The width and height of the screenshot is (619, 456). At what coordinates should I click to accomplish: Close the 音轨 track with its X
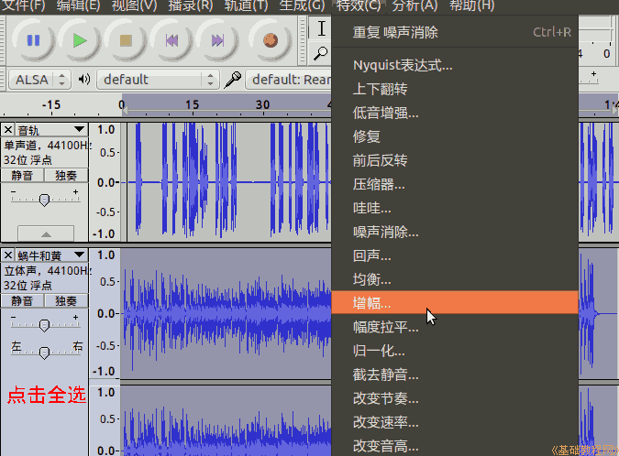coord(8,130)
